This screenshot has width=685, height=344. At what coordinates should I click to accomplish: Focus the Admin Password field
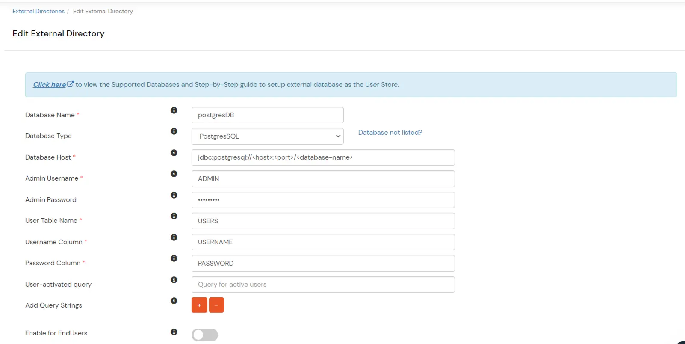coord(323,200)
